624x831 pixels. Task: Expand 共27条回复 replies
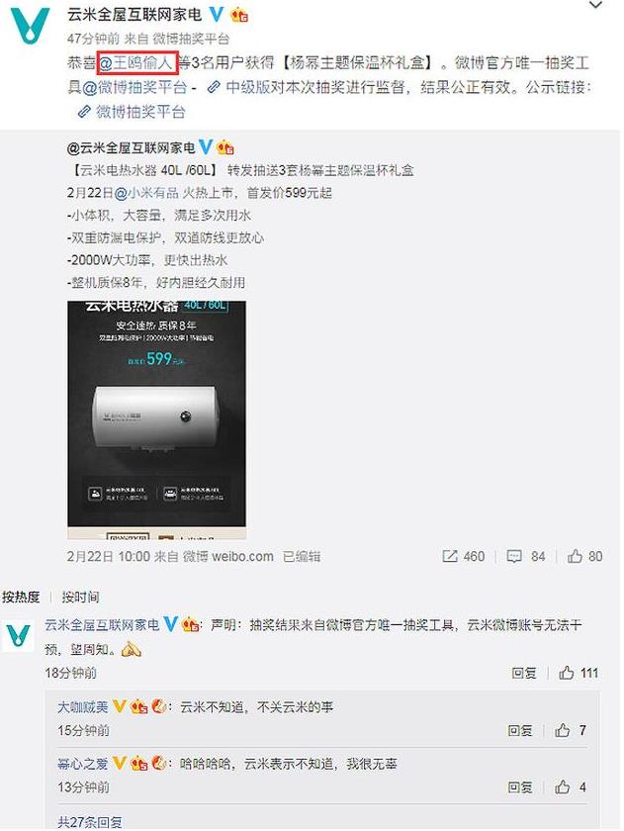coord(90,822)
